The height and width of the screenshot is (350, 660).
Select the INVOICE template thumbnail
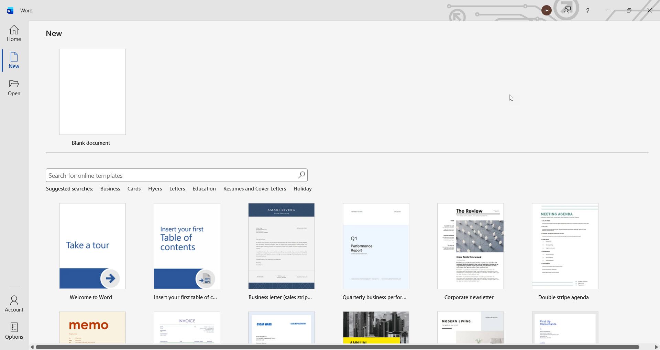point(187,328)
